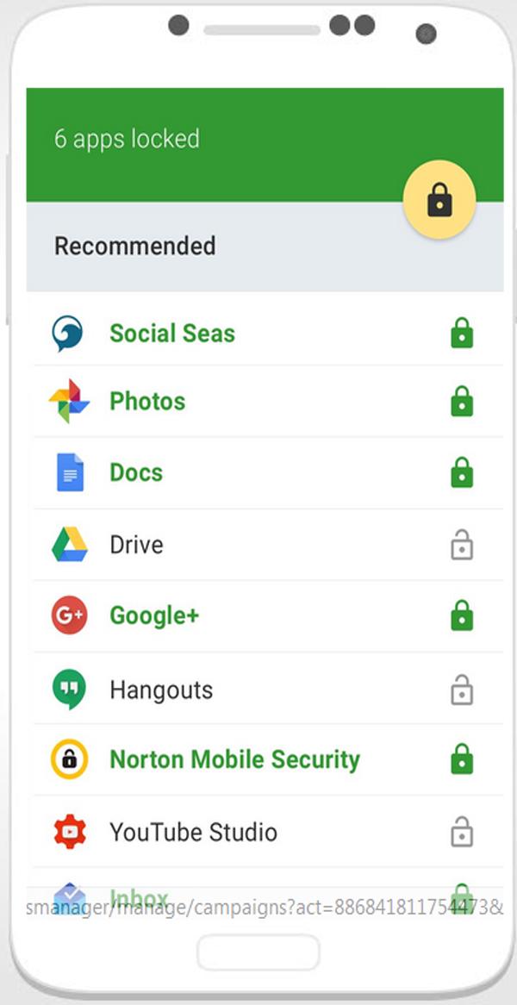Click the YouTube Studio gear icon
Image resolution: width=517 pixels, height=1005 pixels.
click(x=69, y=831)
